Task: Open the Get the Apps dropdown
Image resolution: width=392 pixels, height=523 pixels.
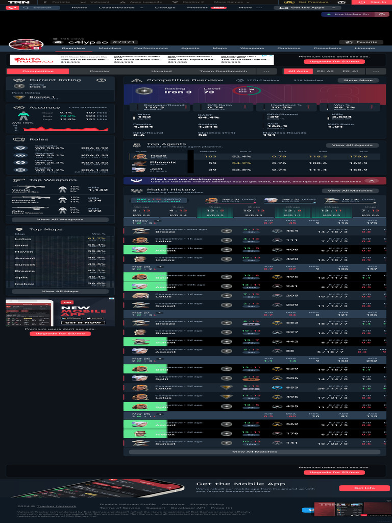Action: coord(307,8)
